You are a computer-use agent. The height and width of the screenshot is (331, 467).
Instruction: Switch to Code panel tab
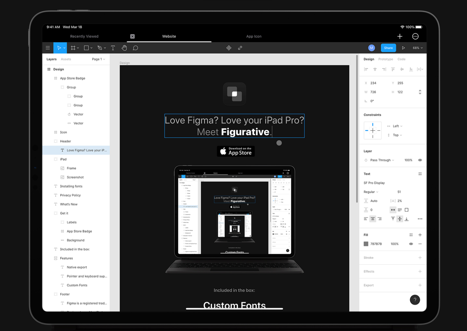tap(402, 59)
